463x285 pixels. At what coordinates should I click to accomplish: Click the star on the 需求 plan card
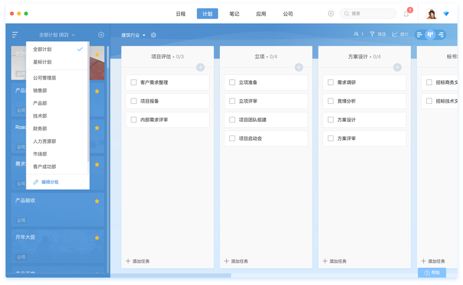click(x=97, y=164)
